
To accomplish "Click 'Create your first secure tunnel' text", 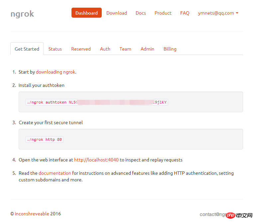I will pos(51,122).
